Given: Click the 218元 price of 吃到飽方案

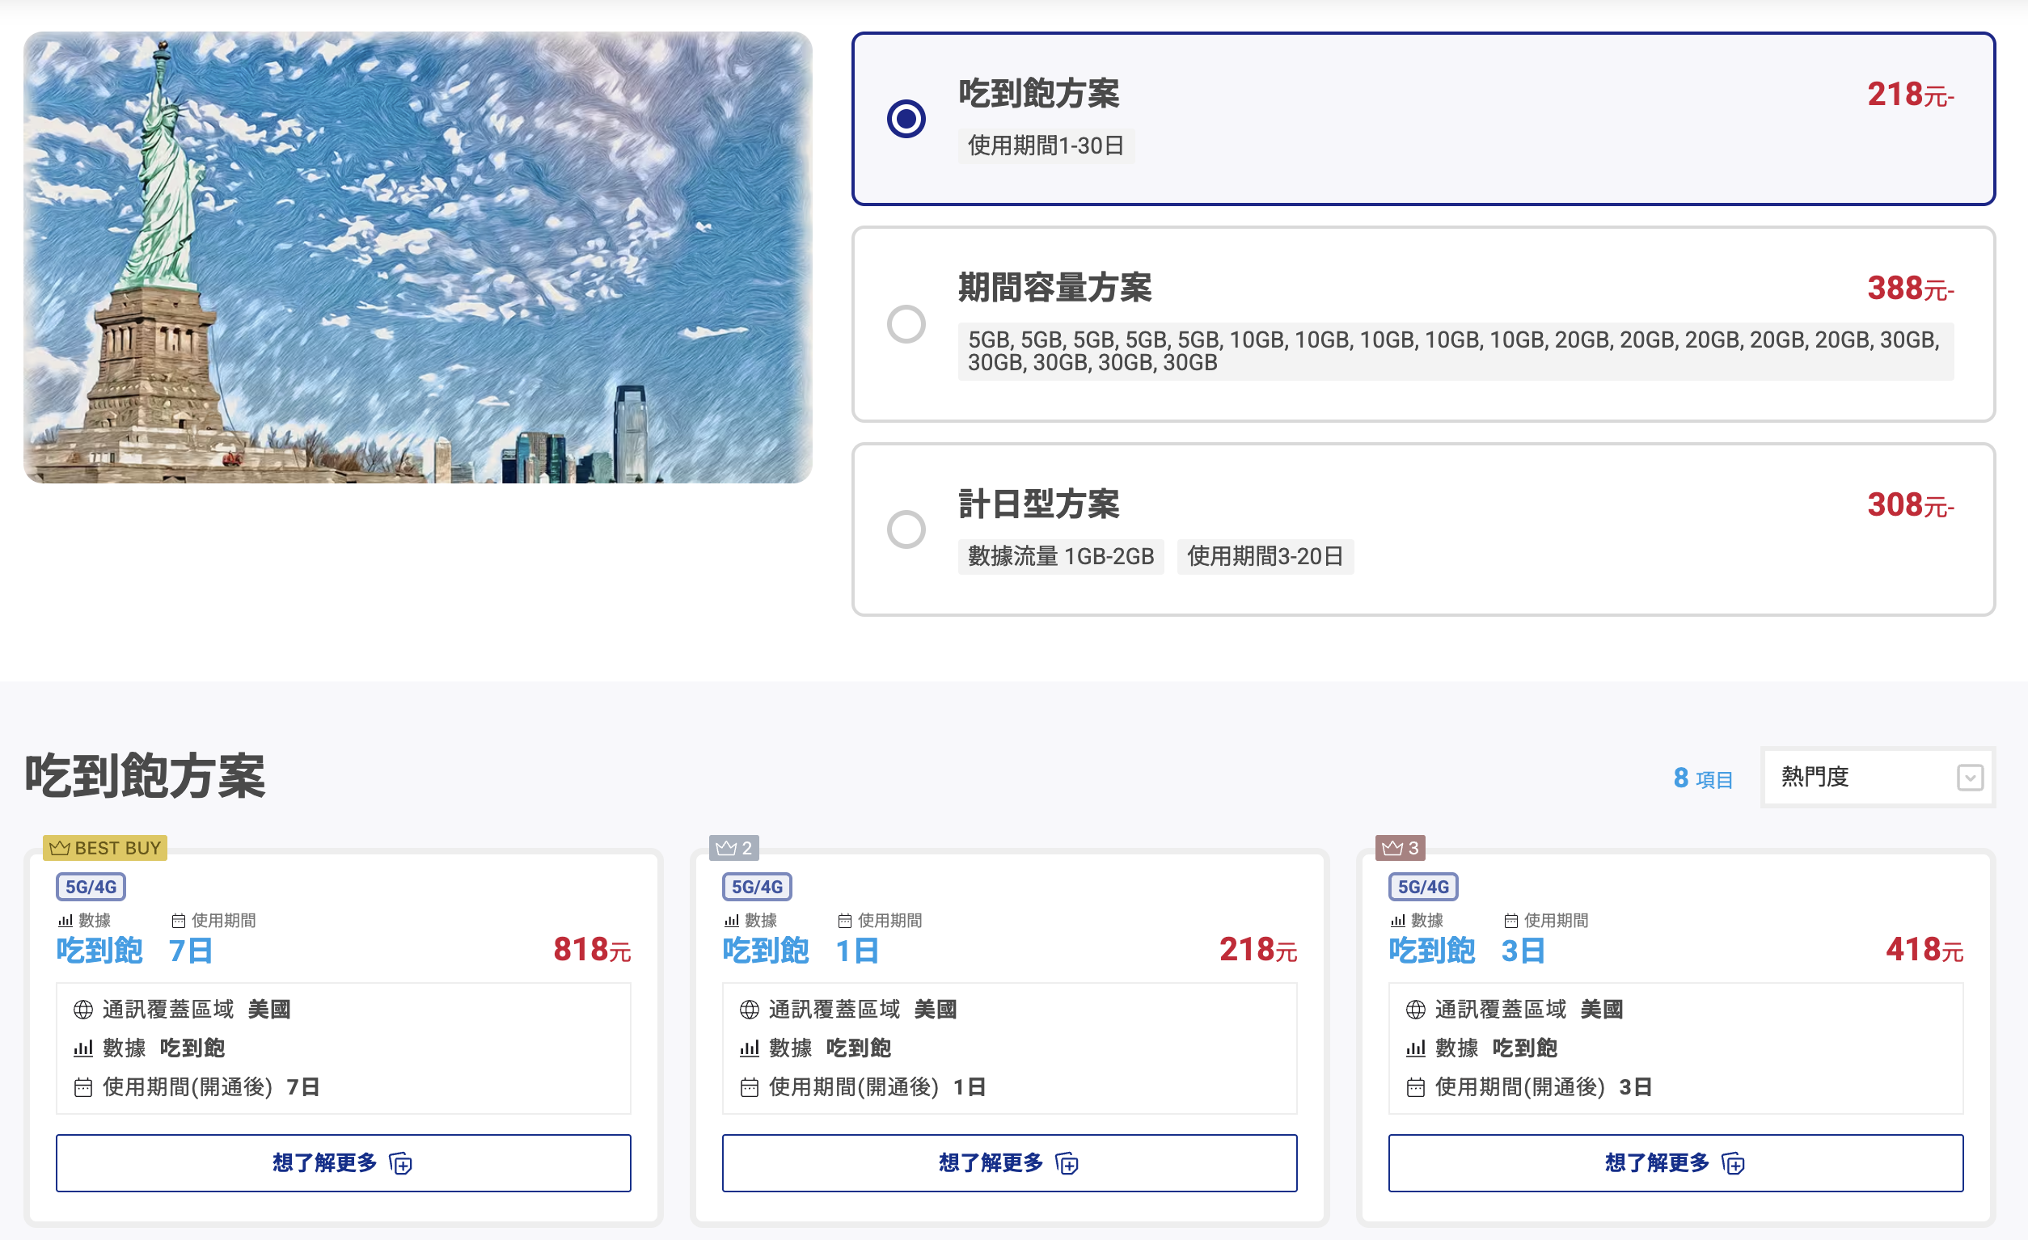Looking at the screenshot, I should click(1909, 95).
